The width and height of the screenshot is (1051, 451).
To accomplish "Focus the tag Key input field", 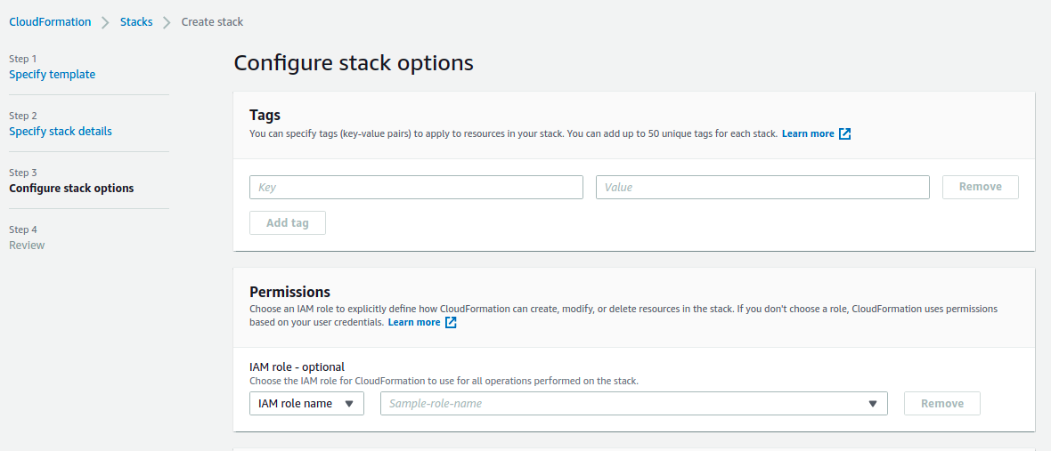I will (x=416, y=188).
